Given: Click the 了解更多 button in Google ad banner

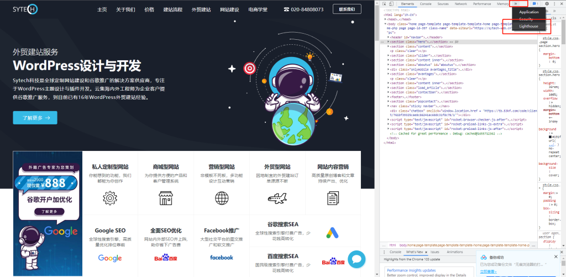Looking at the screenshot, I should [x=49, y=212].
